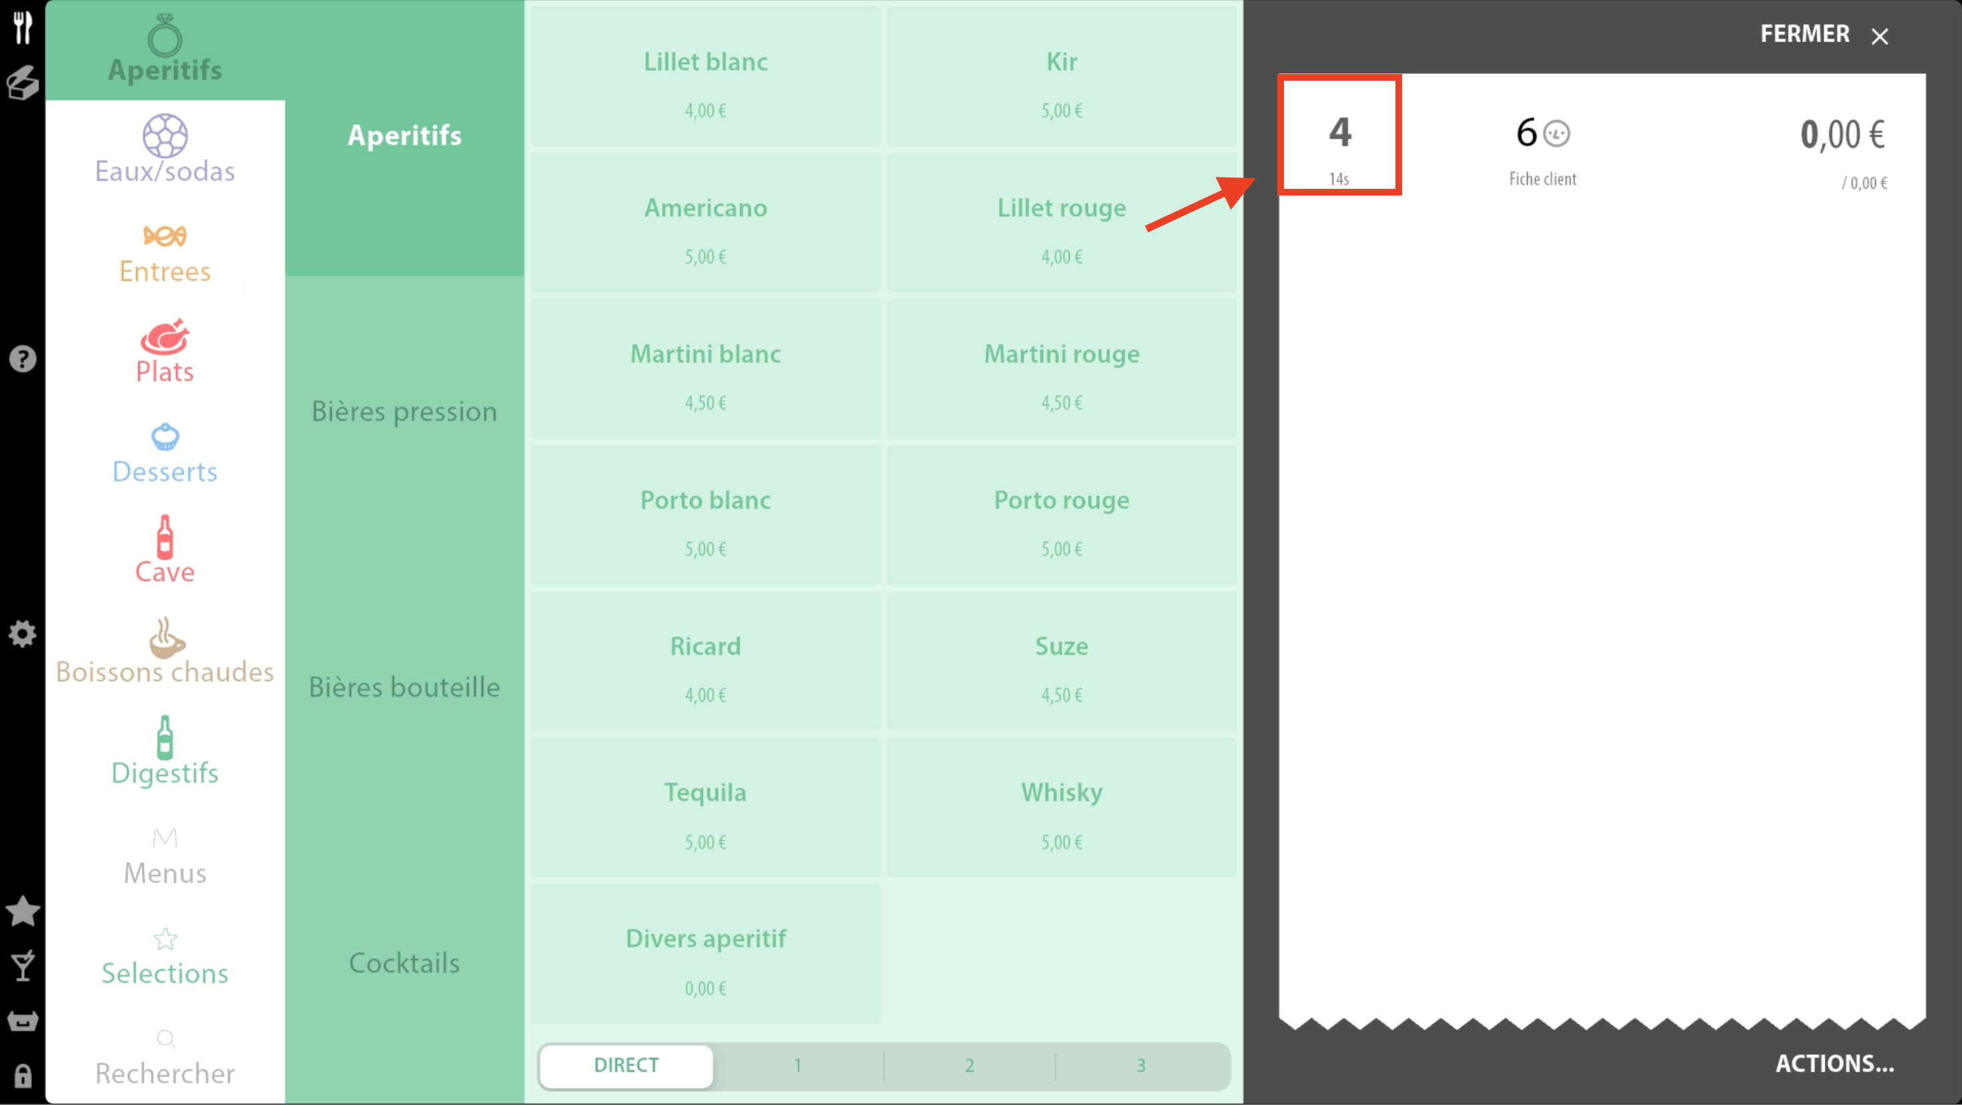Click the cocktail glass icon in sidebar
The image size is (1962, 1105).
click(x=23, y=966)
